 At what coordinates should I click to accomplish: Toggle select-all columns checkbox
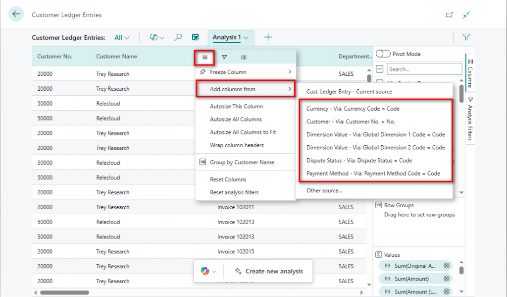(380, 69)
